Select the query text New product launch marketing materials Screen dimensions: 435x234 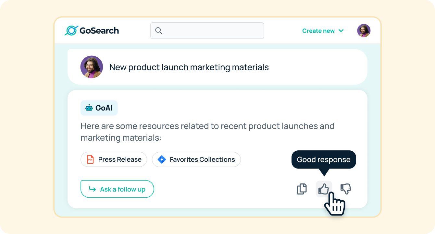click(189, 67)
